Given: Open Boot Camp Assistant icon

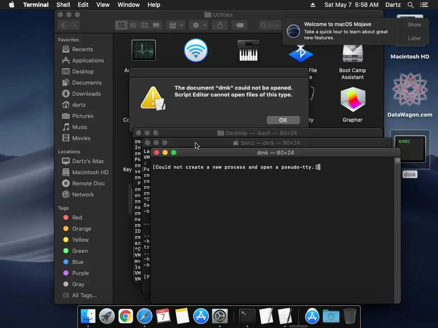Looking at the screenshot, I should pyautogui.click(x=352, y=53).
